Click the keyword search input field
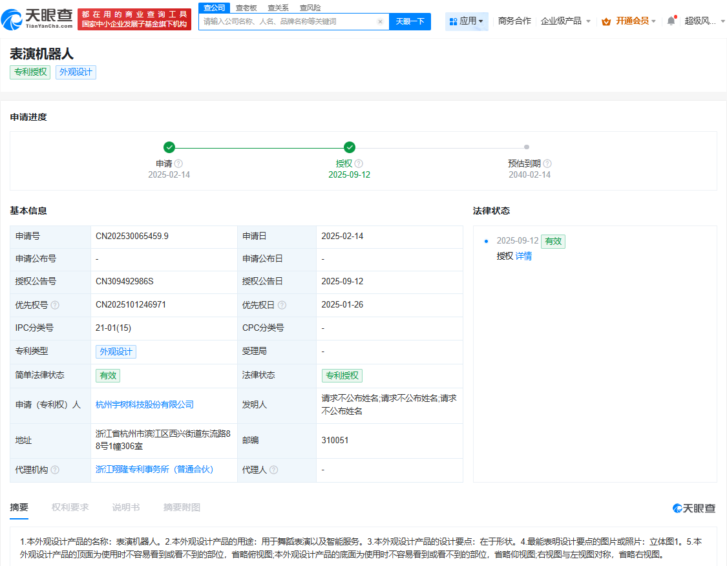Image resolution: width=727 pixels, height=566 pixels. [x=284, y=21]
